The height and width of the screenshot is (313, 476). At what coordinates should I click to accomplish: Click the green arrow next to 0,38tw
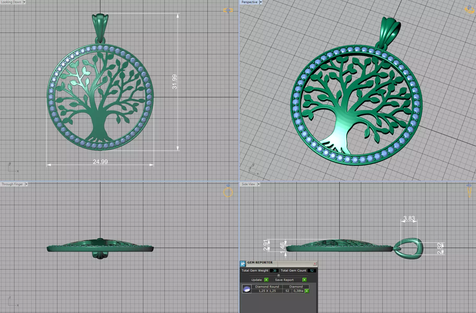pyautogui.click(x=307, y=291)
